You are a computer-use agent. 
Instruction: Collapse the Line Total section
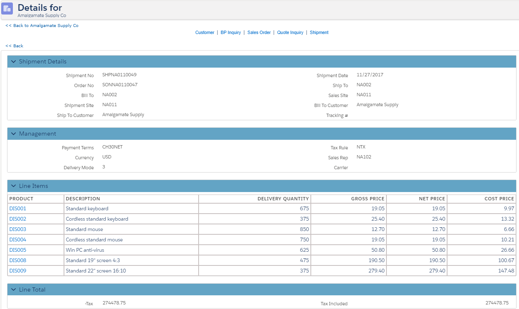pyautogui.click(x=13, y=290)
